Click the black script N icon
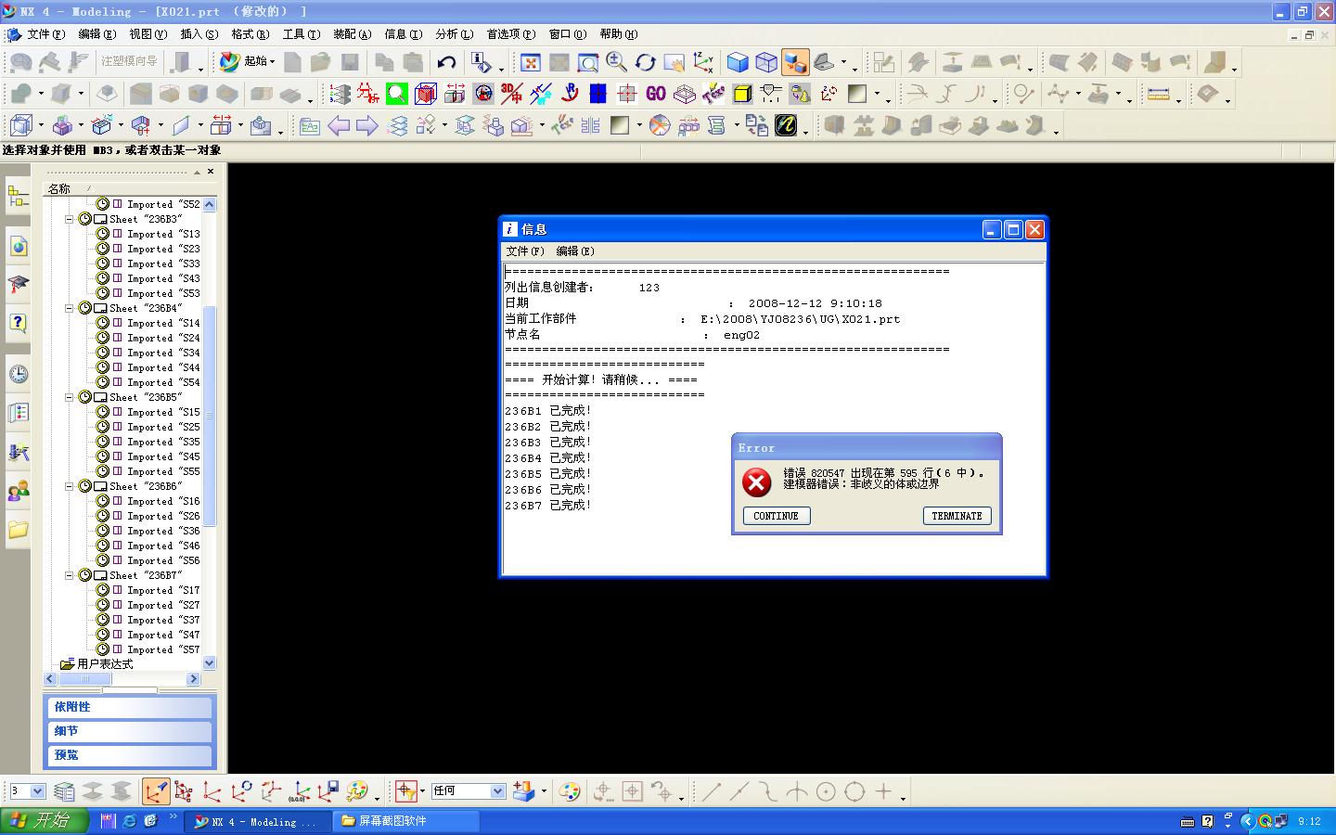Viewport: 1336px width, 835px height. pos(786,125)
